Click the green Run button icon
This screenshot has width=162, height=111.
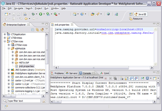40,14
